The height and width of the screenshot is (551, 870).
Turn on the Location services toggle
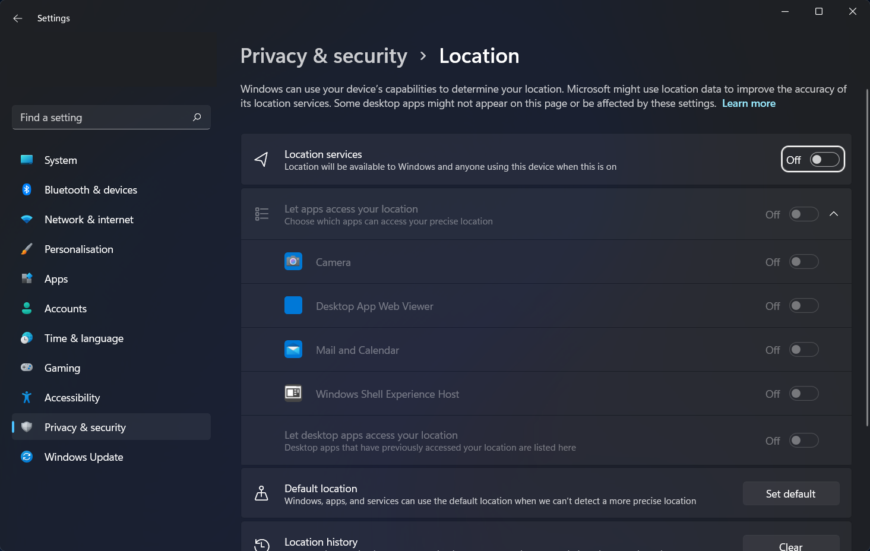(824, 159)
